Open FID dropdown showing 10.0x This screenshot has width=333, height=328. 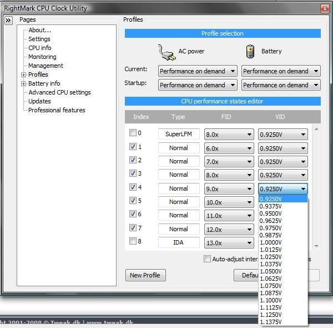tap(229, 202)
